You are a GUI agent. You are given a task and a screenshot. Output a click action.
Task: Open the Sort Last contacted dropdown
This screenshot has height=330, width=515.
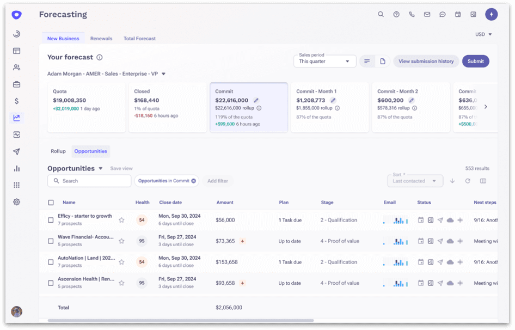[415, 181]
